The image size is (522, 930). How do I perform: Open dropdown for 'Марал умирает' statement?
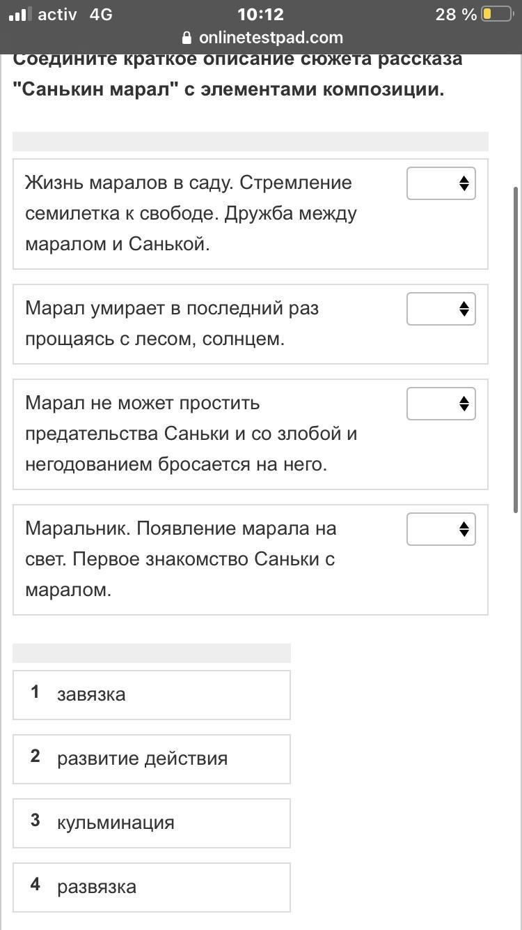(x=441, y=309)
